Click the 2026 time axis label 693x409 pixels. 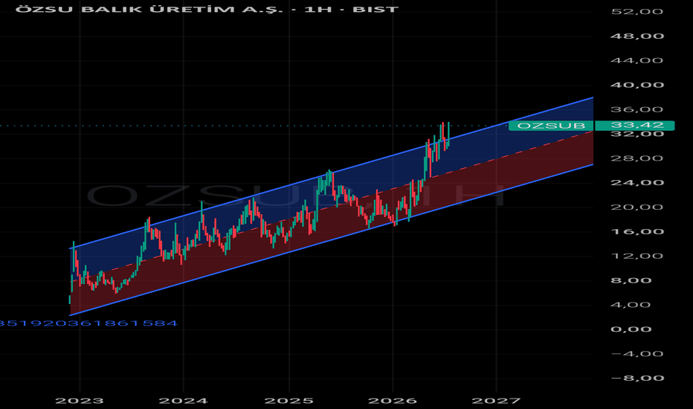393,401
